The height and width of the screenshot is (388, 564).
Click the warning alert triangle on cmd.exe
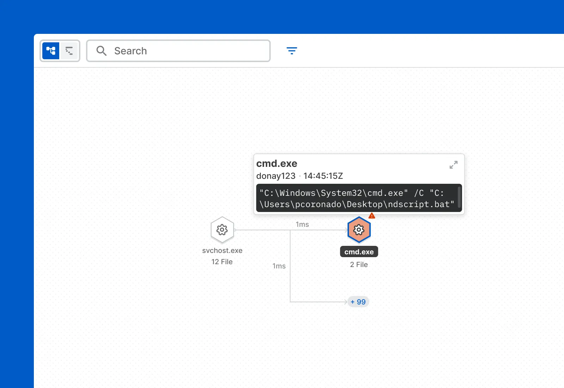tap(372, 215)
